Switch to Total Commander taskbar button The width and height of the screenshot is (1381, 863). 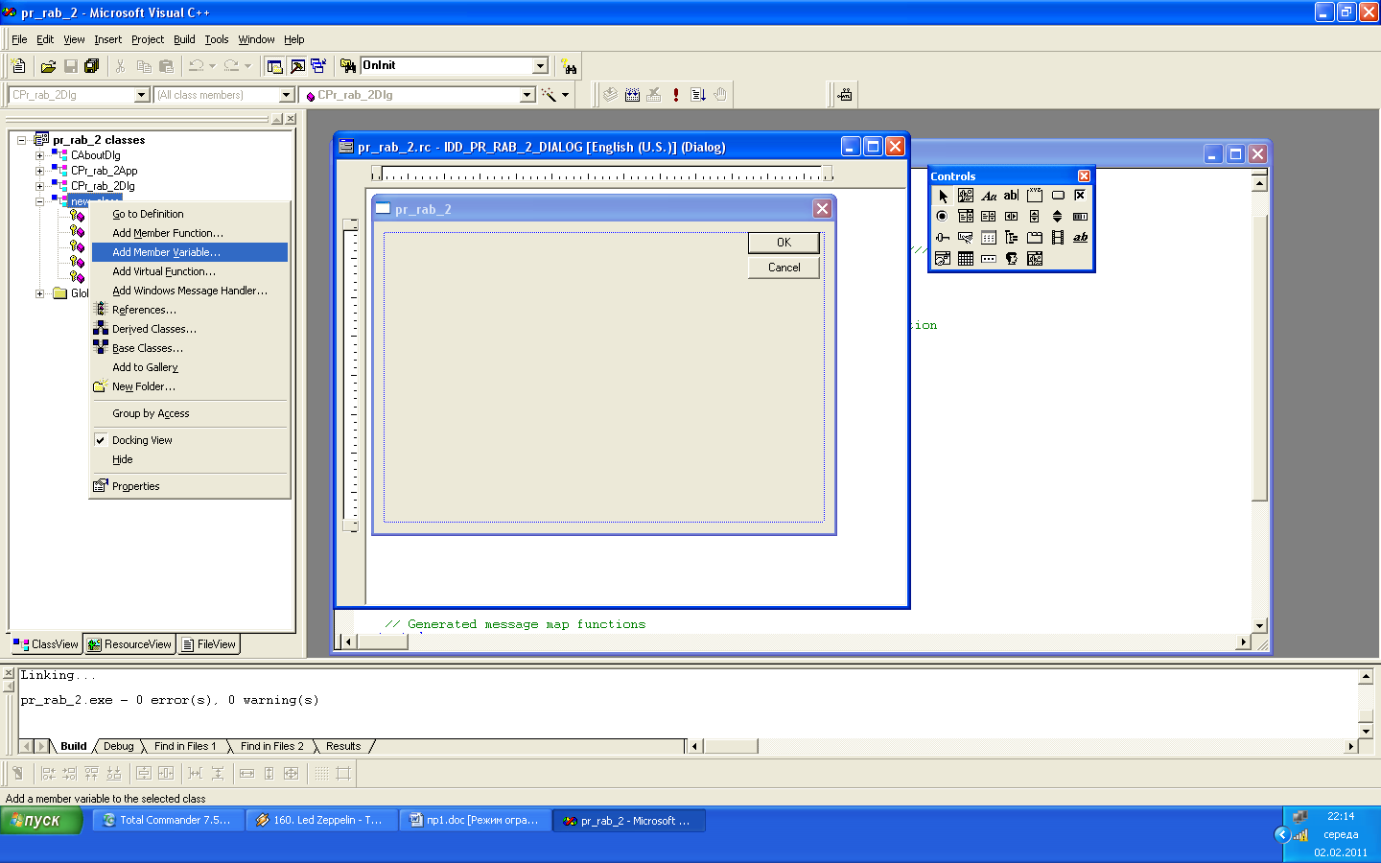point(168,820)
